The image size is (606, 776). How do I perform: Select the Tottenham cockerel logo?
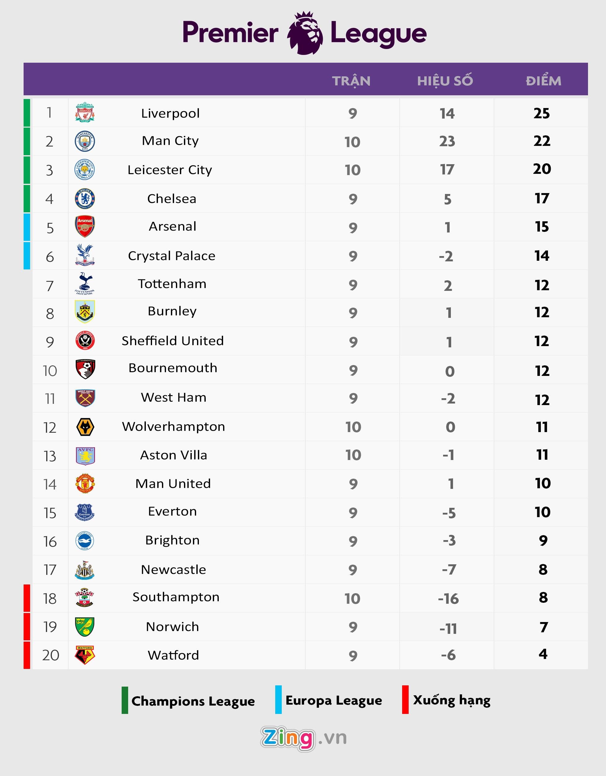(85, 283)
